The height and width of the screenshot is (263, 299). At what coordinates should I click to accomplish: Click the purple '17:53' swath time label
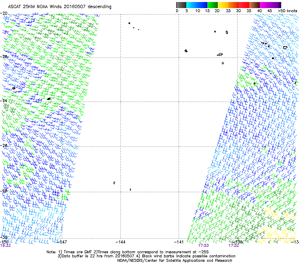203,246
